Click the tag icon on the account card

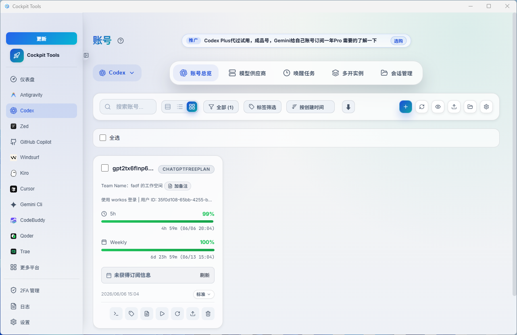tap(131, 314)
